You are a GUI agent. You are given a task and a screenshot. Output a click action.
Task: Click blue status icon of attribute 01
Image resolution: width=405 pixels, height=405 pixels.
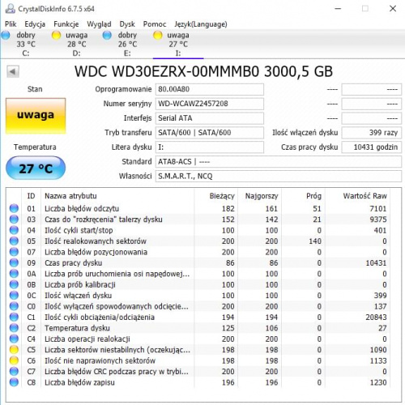(x=14, y=208)
